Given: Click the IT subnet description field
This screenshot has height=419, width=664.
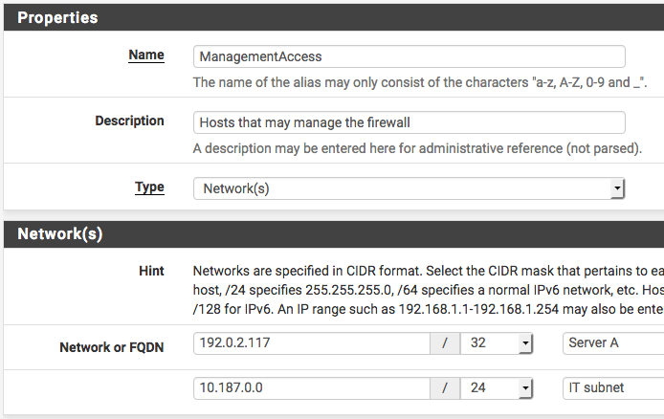Looking at the screenshot, I should (612, 387).
